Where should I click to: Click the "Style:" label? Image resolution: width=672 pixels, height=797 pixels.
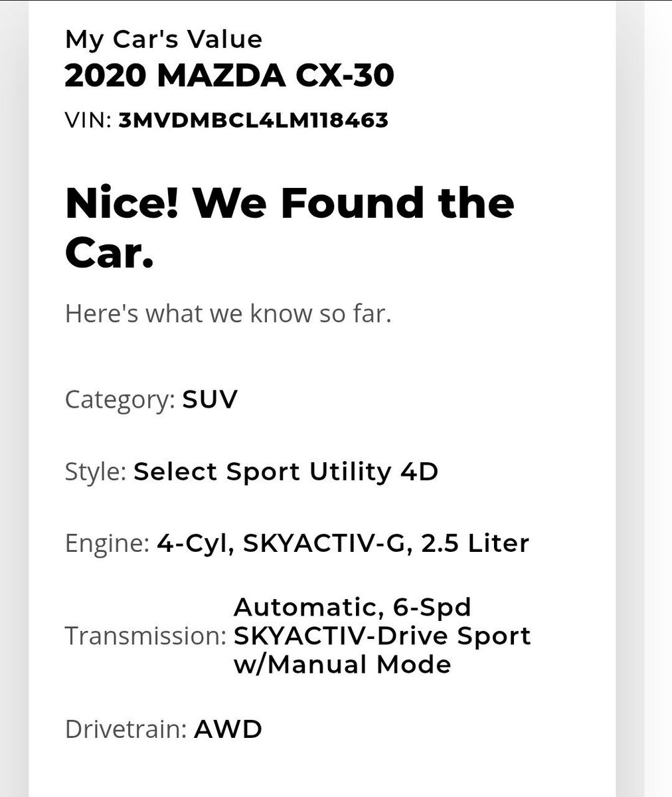(x=96, y=472)
